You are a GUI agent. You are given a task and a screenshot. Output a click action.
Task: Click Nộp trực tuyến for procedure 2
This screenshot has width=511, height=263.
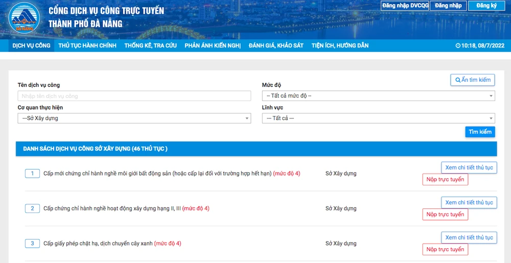pos(445,214)
